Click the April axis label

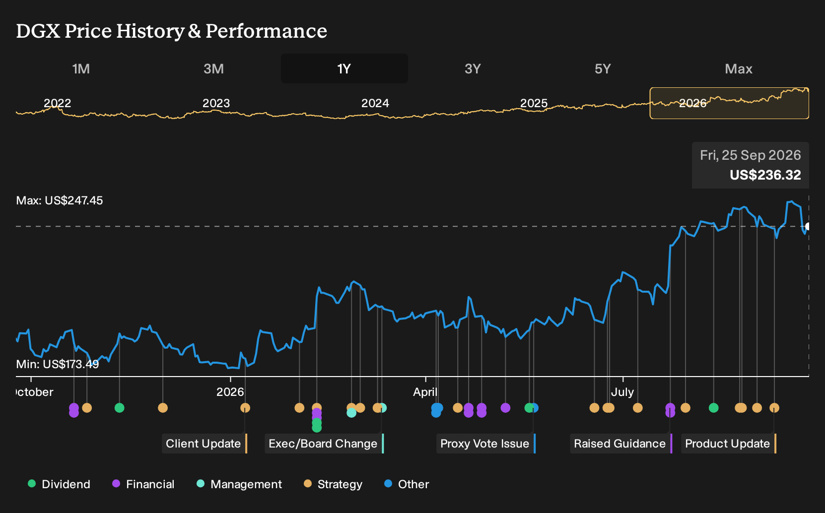click(x=425, y=392)
